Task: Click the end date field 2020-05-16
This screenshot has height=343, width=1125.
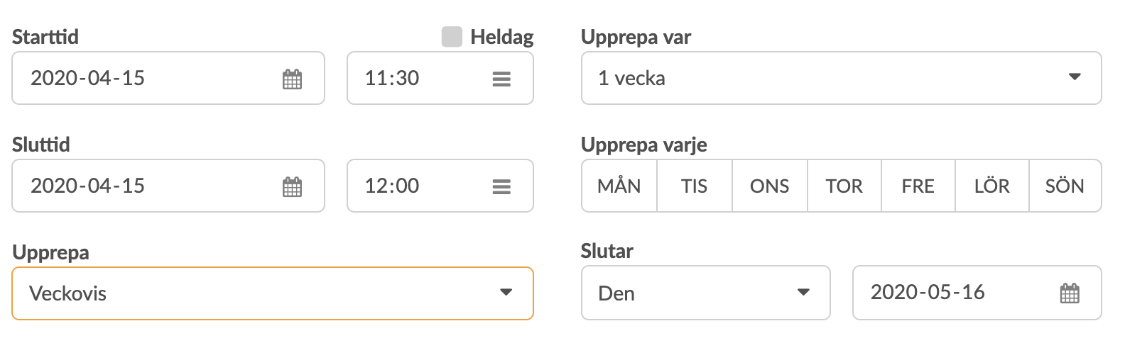Action: click(x=977, y=293)
